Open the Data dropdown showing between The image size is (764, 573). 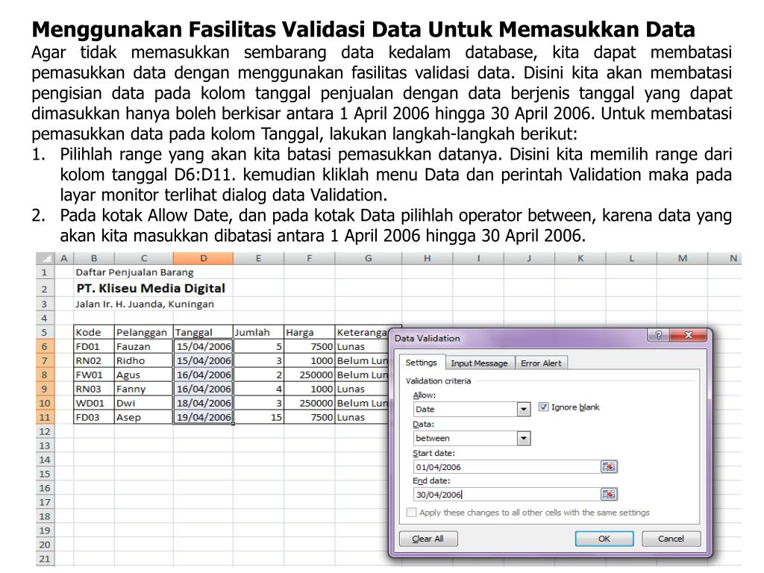coord(523,438)
